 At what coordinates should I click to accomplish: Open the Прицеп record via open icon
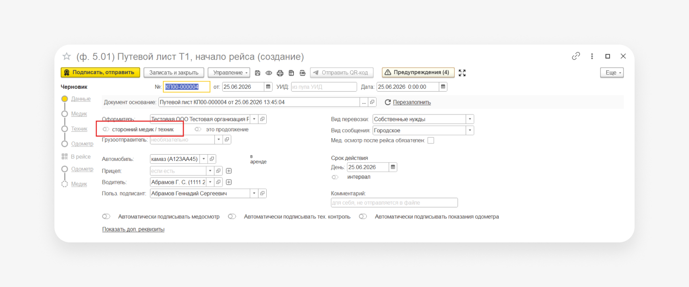pos(219,171)
